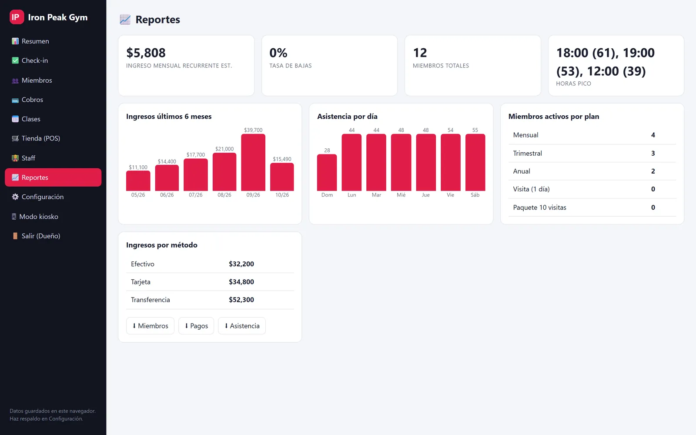696x435 pixels.
Task: Click the Resumen chart icon in the sidebar
Action: [x=15, y=41]
